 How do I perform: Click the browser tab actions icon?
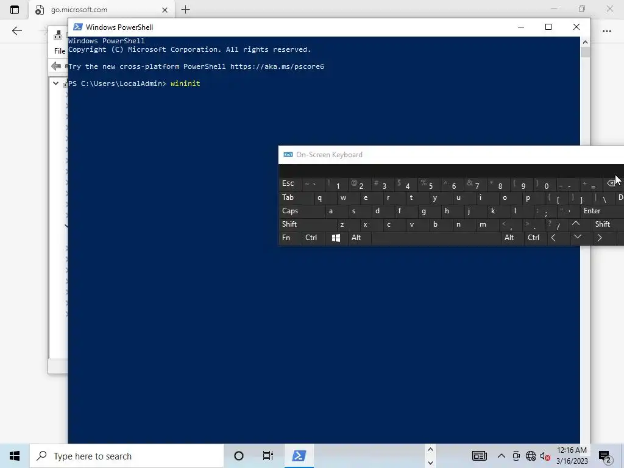point(15,10)
